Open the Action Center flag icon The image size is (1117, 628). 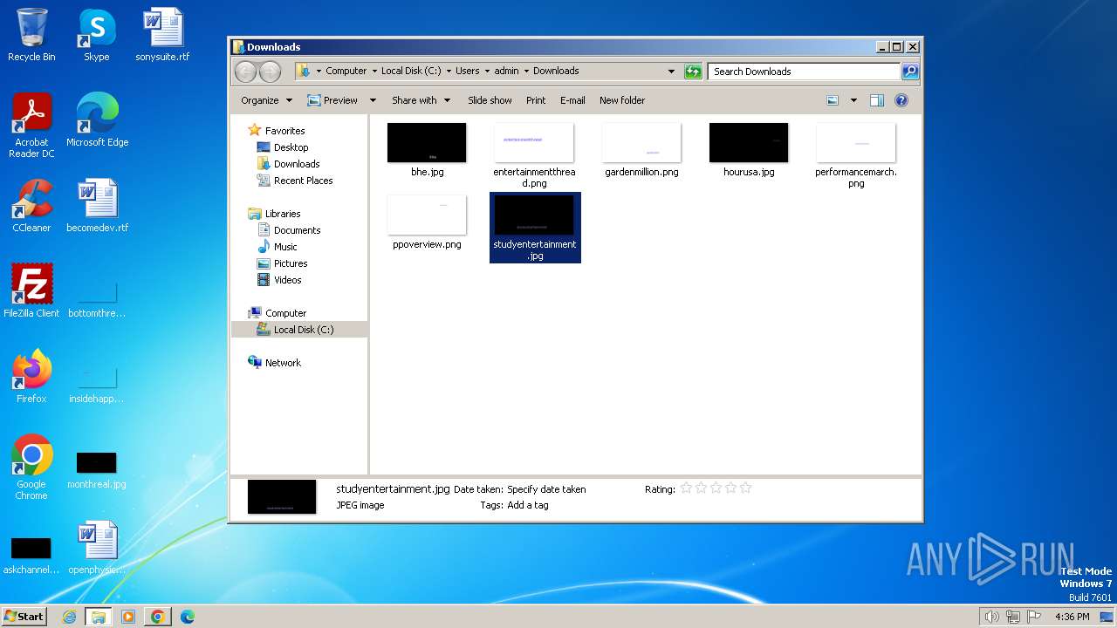click(1034, 617)
